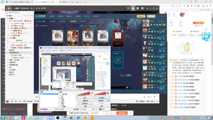The width and height of the screenshot is (213, 120).
Task: Click the 插件 button in OBS
Action: tap(85, 106)
